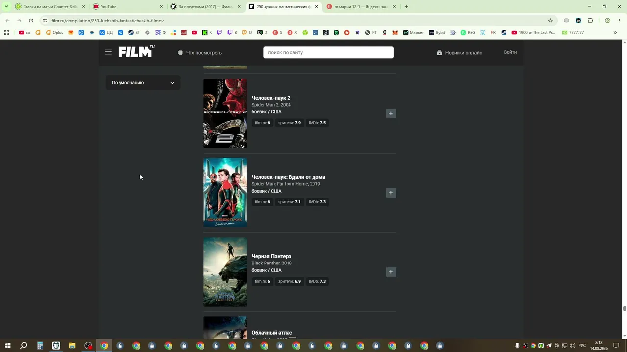The width and height of the screenshot is (627, 352).
Task: Open the 'FK' bookmark
Action: click(x=490, y=33)
